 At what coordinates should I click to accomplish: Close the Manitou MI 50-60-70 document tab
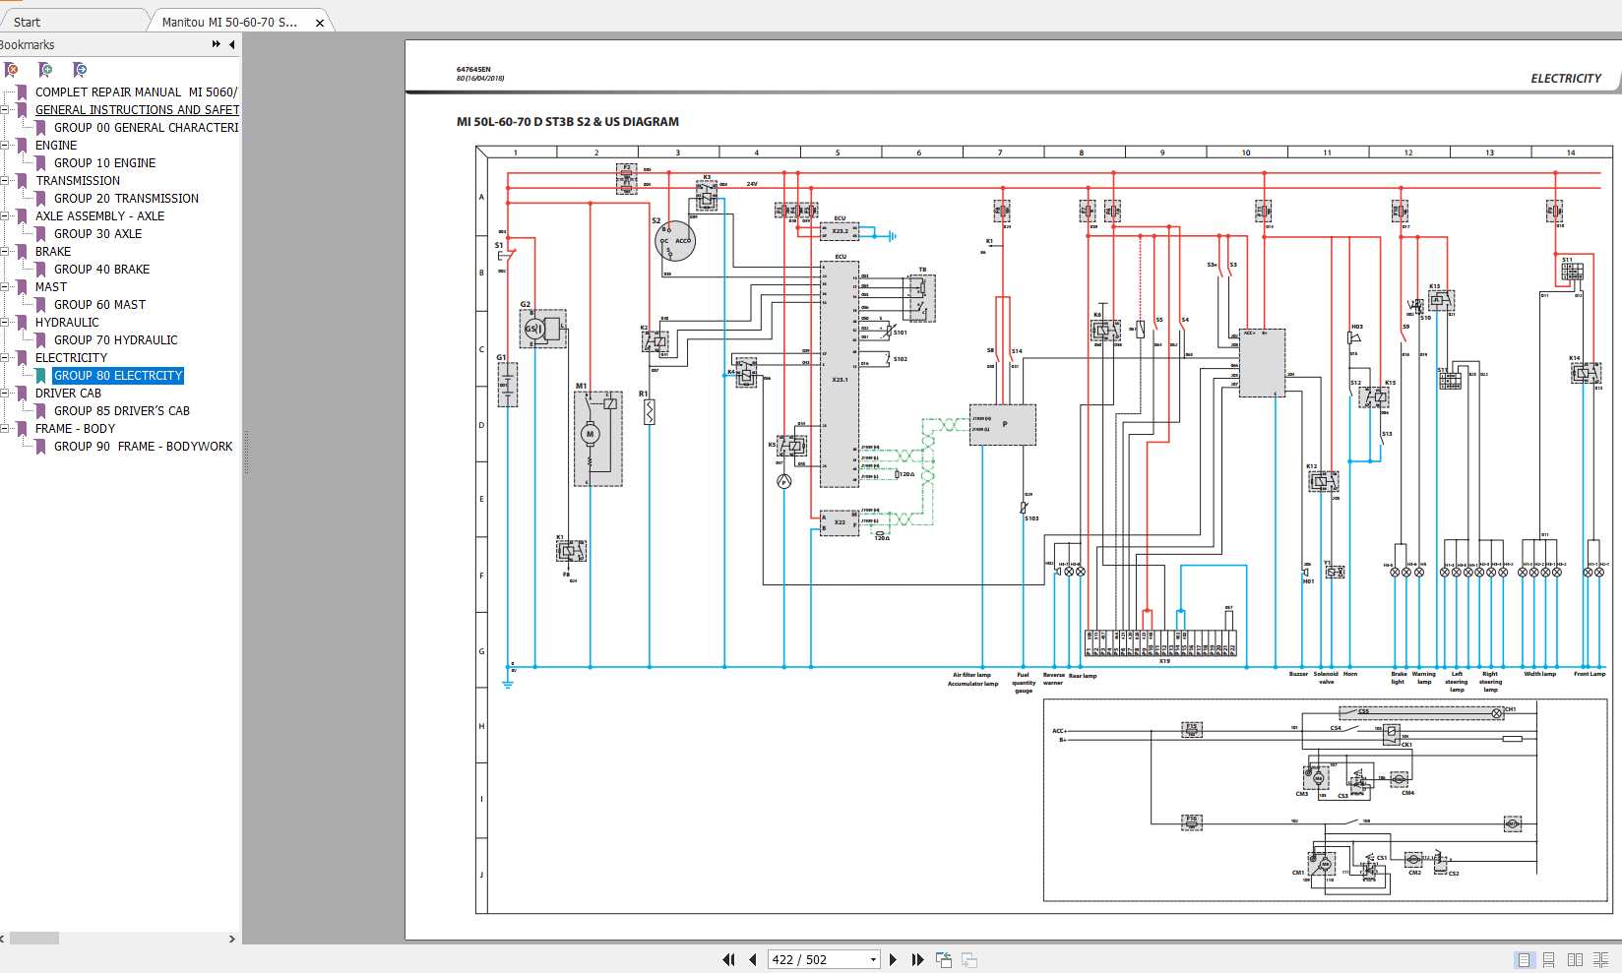[320, 23]
